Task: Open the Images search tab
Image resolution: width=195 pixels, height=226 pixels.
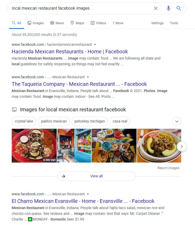Action: 36,23
